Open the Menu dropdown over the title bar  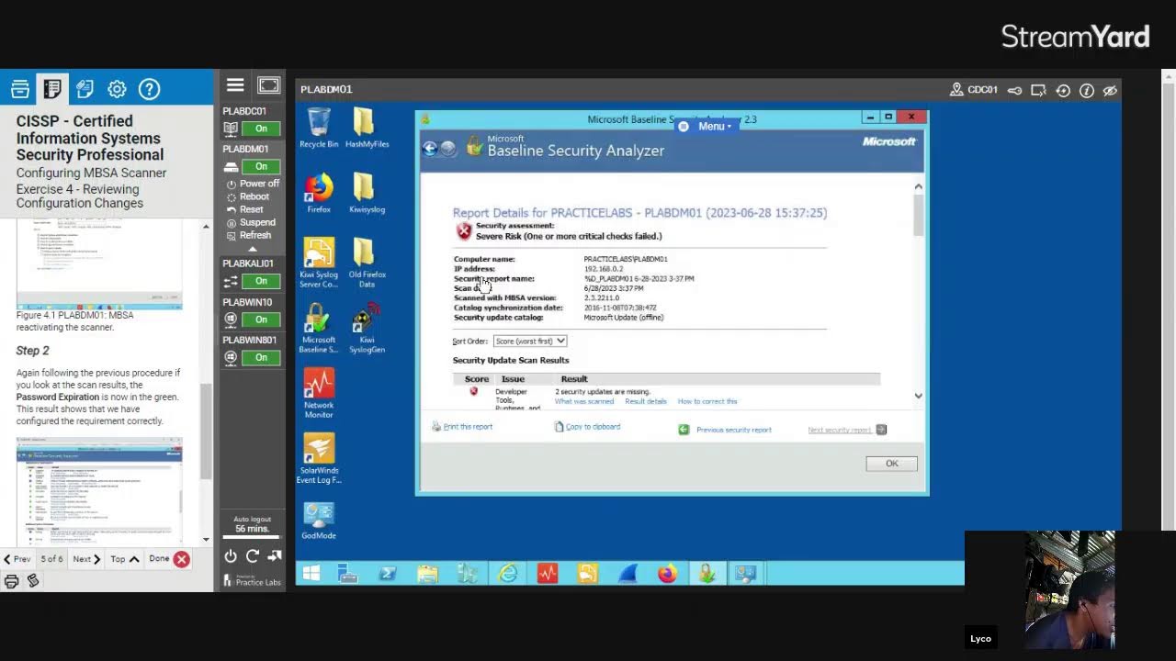pos(706,126)
